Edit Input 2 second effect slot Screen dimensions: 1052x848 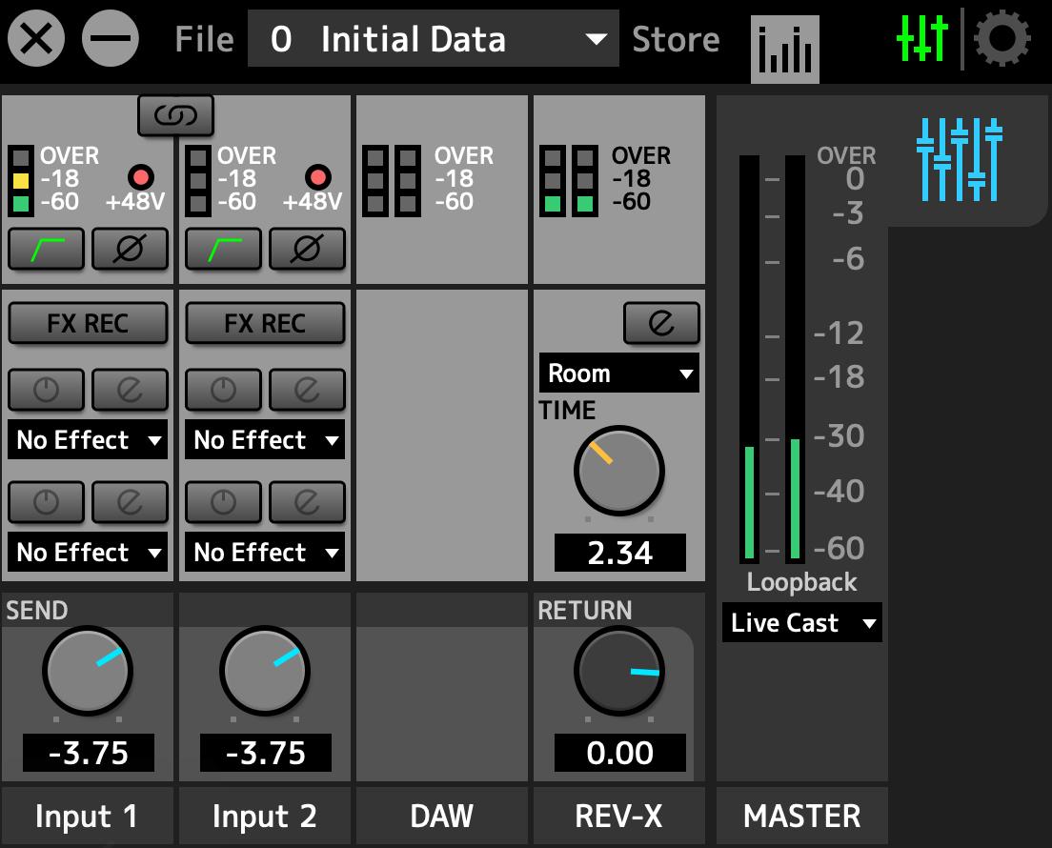[x=307, y=502]
